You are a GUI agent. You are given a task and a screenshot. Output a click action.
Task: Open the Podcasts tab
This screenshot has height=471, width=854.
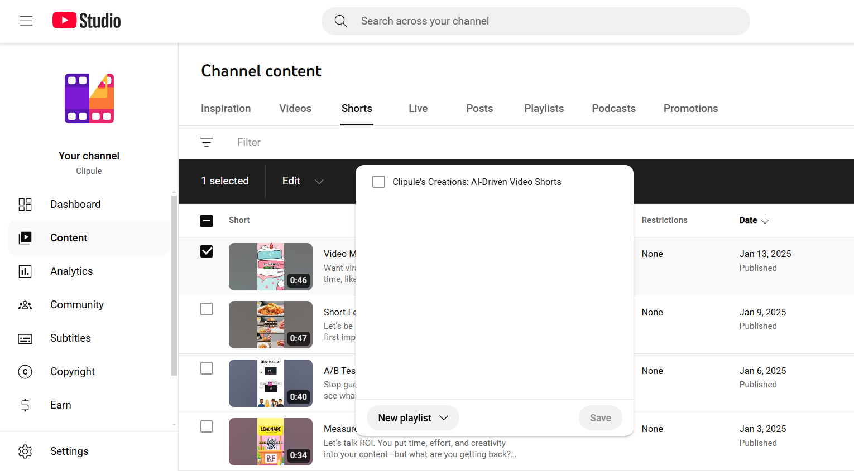tap(614, 109)
